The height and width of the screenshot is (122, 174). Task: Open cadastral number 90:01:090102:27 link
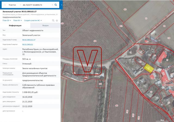29,40
